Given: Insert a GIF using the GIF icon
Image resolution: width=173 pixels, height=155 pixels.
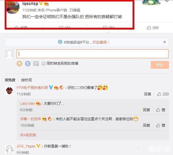Looking at the screenshot, I should pos(28,64).
